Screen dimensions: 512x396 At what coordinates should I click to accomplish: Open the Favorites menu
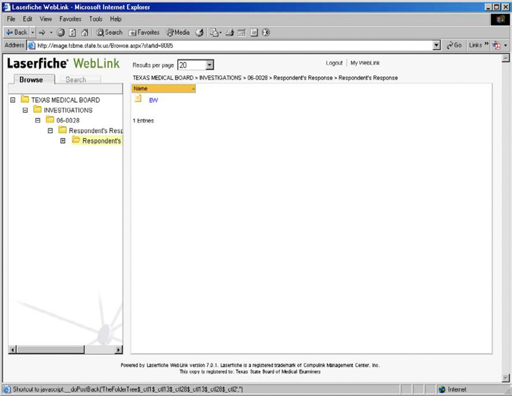coord(70,19)
